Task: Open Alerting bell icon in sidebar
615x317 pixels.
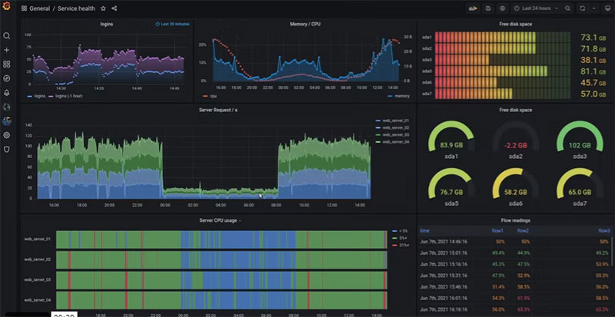Action: (x=7, y=92)
